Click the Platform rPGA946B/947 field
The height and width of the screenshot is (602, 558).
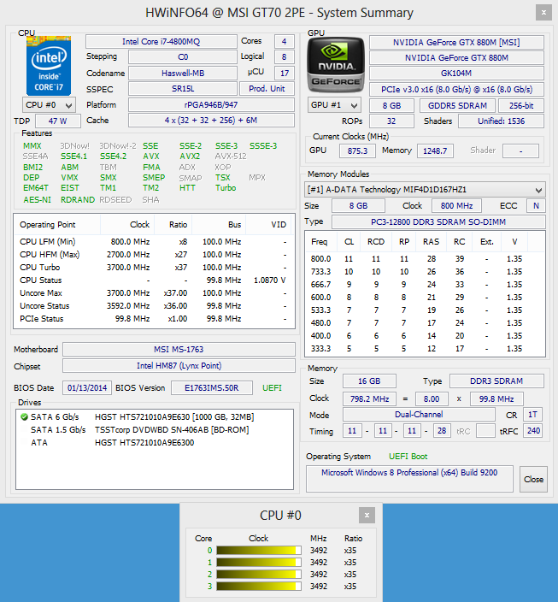pyautogui.click(x=211, y=105)
